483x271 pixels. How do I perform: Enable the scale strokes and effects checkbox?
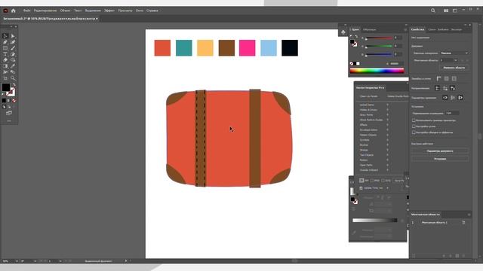(x=414, y=132)
